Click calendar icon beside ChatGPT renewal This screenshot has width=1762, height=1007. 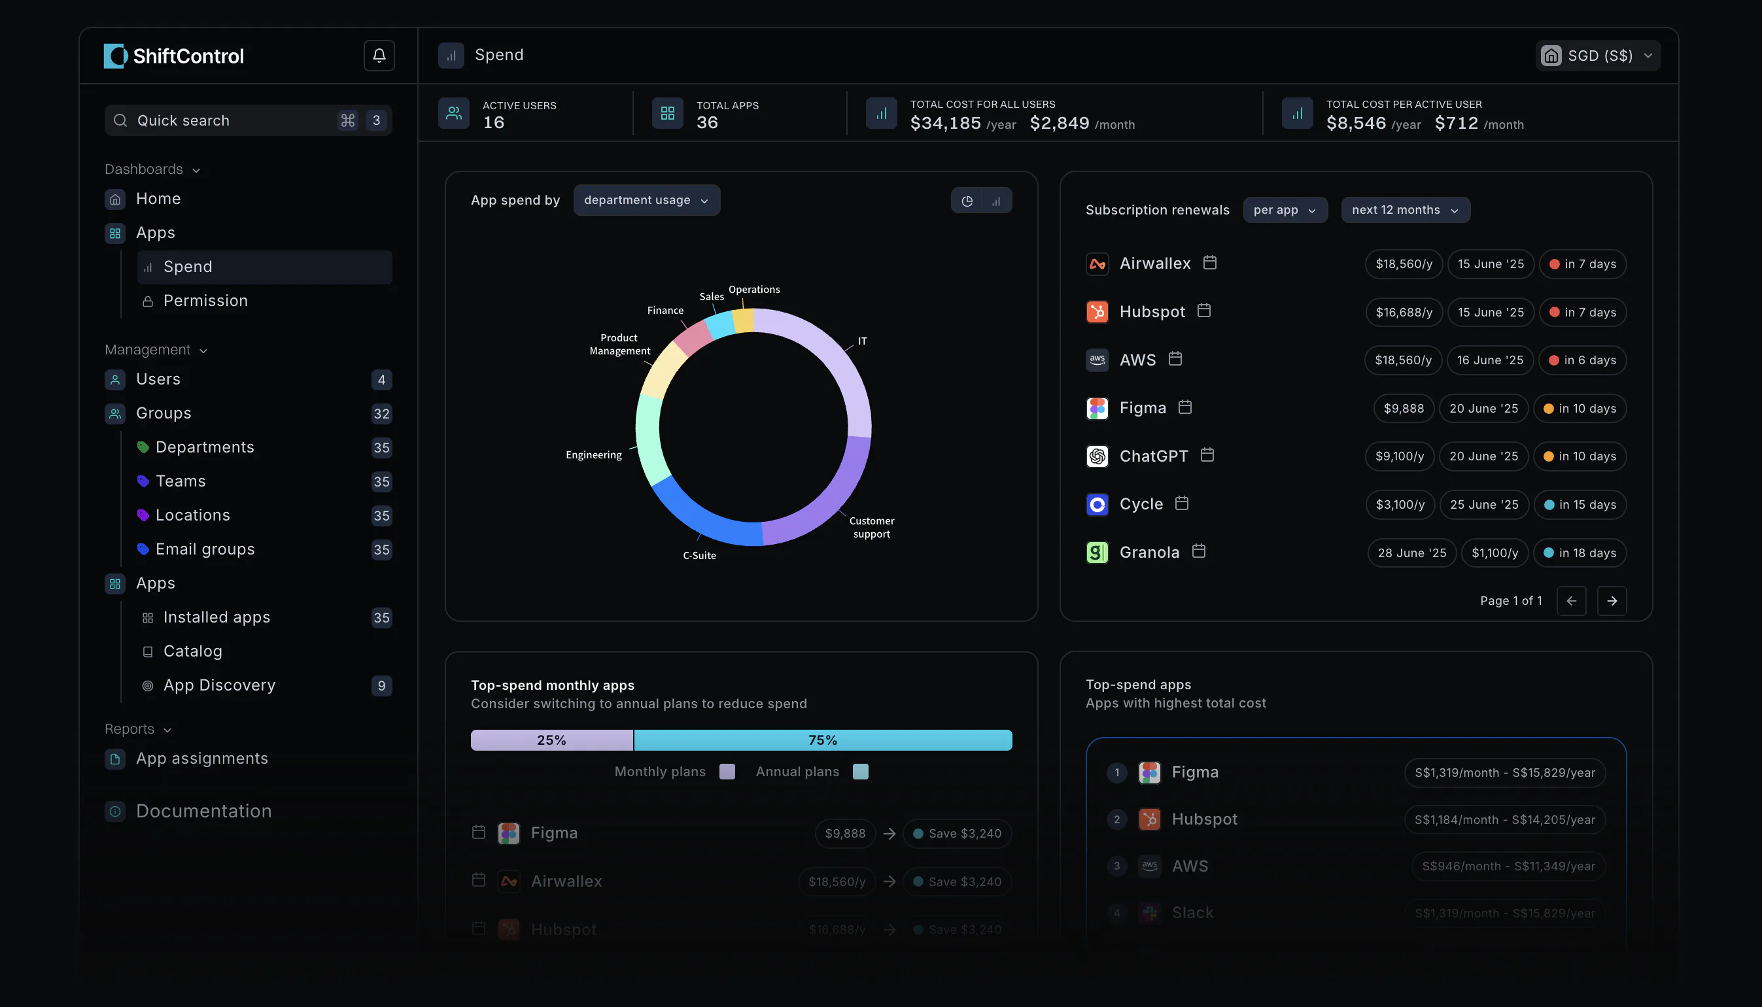point(1207,455)
